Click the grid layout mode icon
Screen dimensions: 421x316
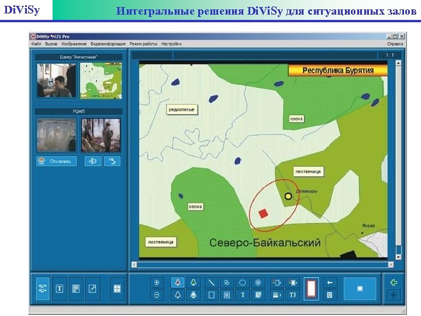pos(76,288)
